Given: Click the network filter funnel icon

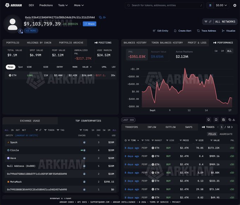Looking at the screenshot, I should click(x=206, y=21).
